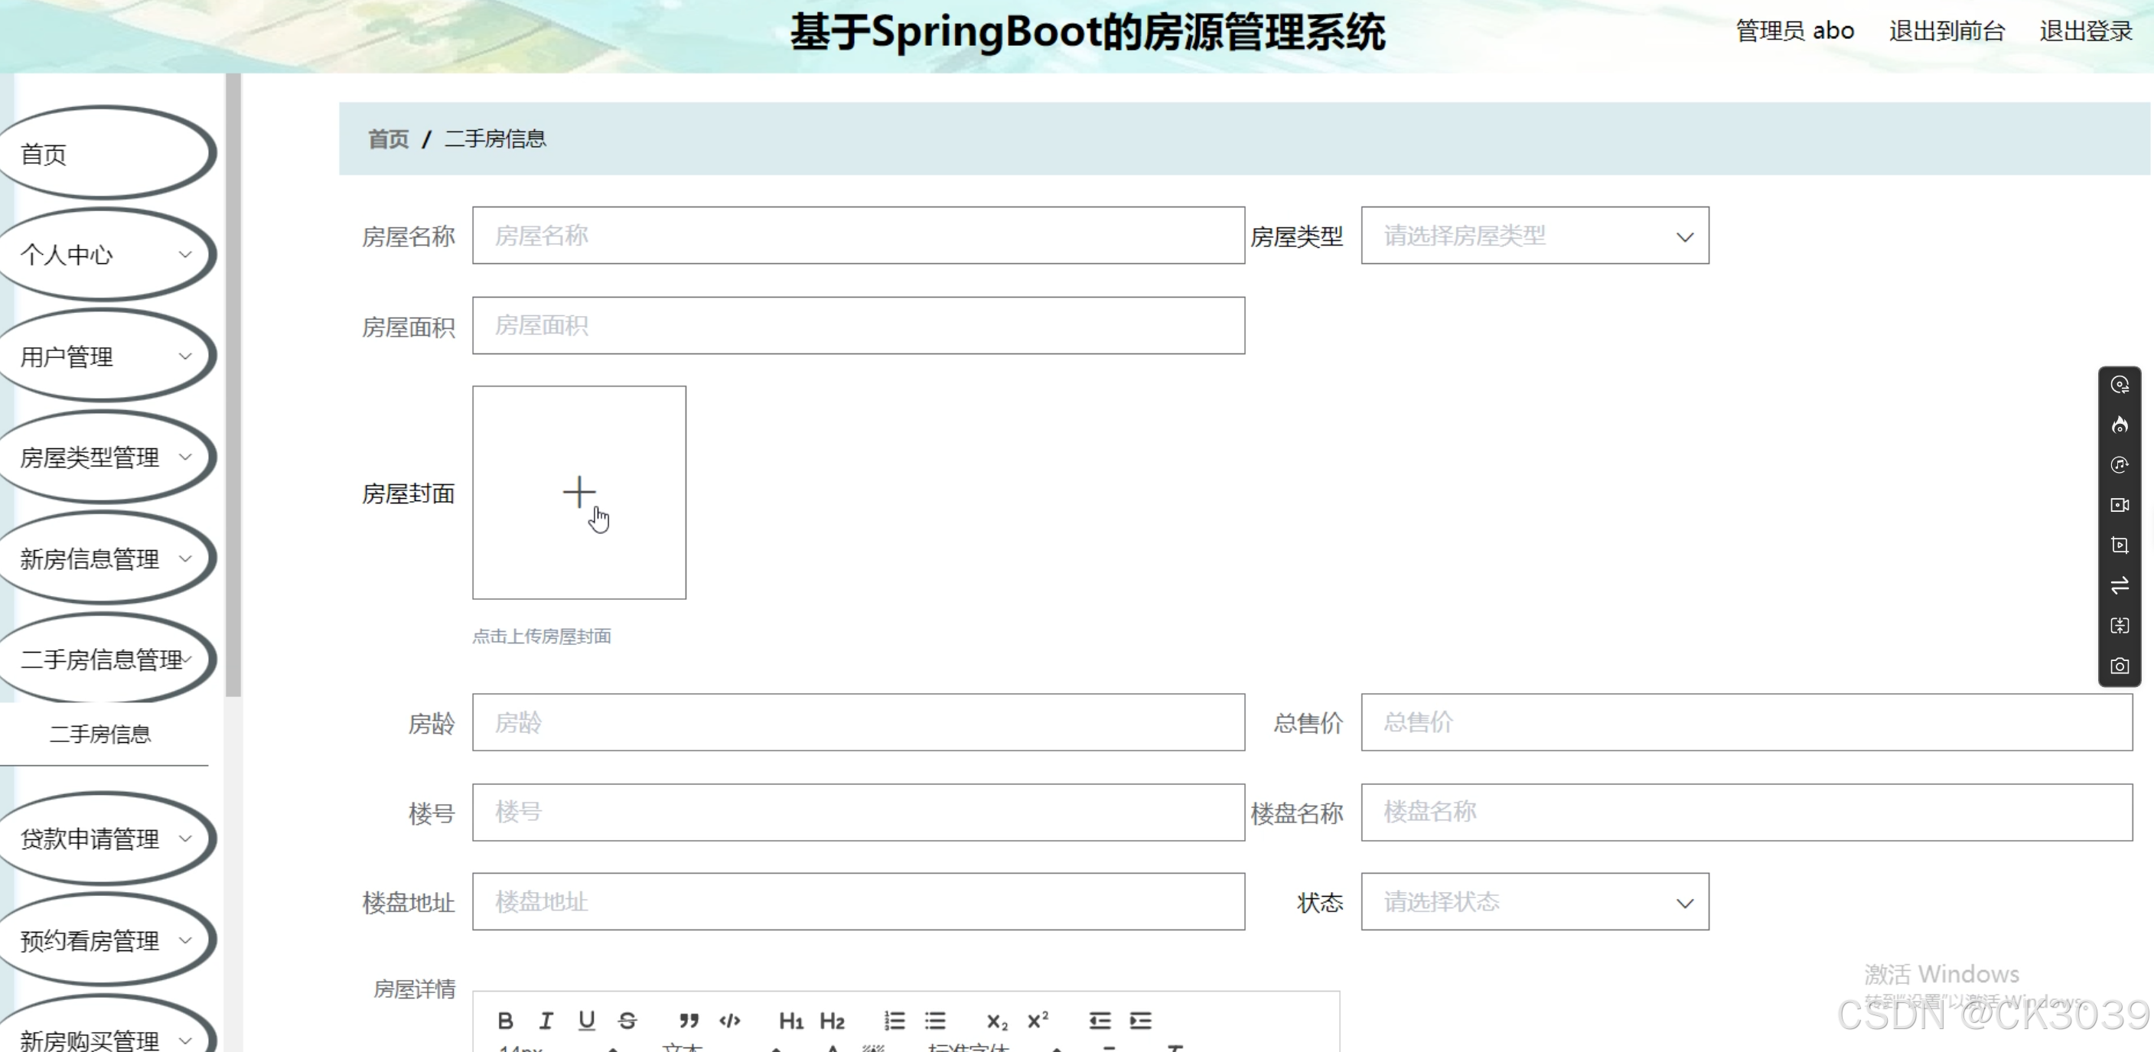2154x1052 pixels.
Task: Focus the 房龄 input field
Action: 858,722
